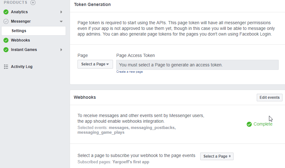This screenshot has height=168, width=285.
Task: Open Activity Log in the sidebar
Action: point(22,67)
